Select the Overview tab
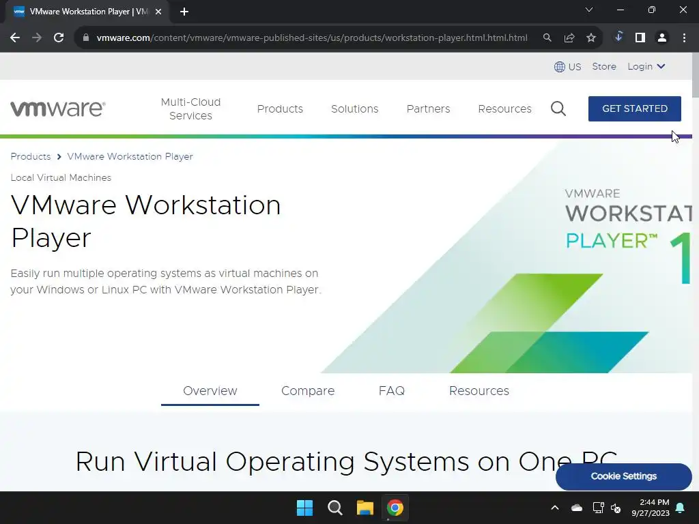Screen dimensions: 699x524 (210, 391)
